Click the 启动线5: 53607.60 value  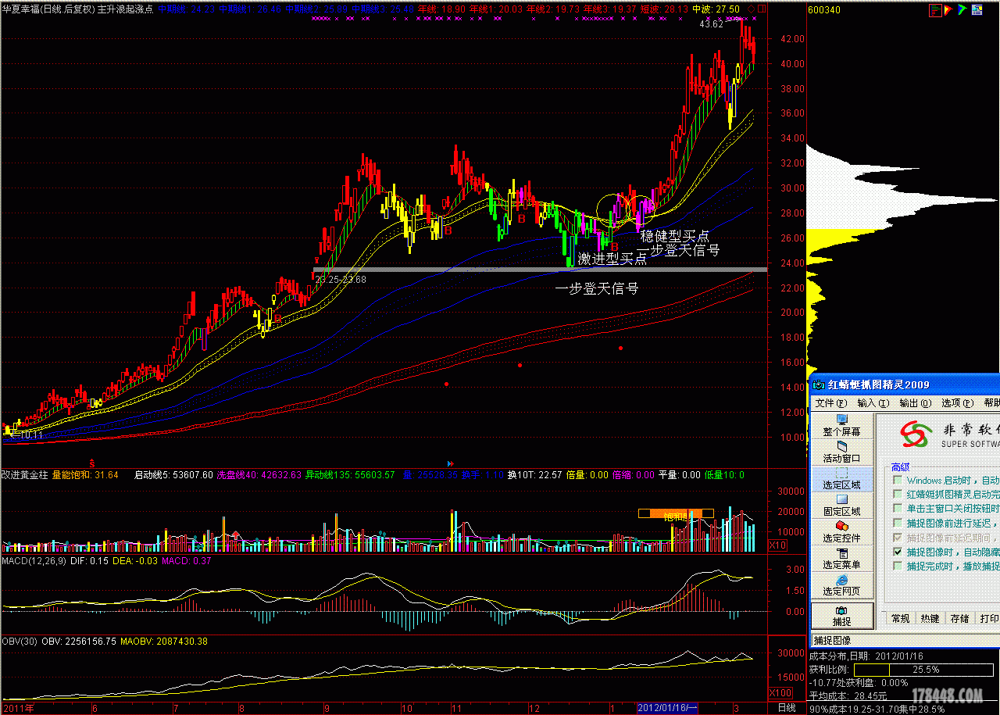click(173, 474)
